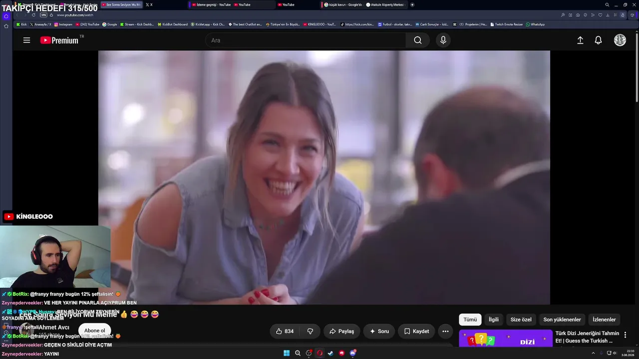Click the YouTube search field 'Ara'

point(306,40)
